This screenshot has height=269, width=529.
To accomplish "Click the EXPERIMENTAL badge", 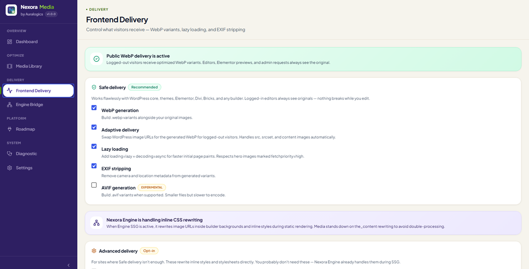I will pyautogui.click(x=152, y=188).
